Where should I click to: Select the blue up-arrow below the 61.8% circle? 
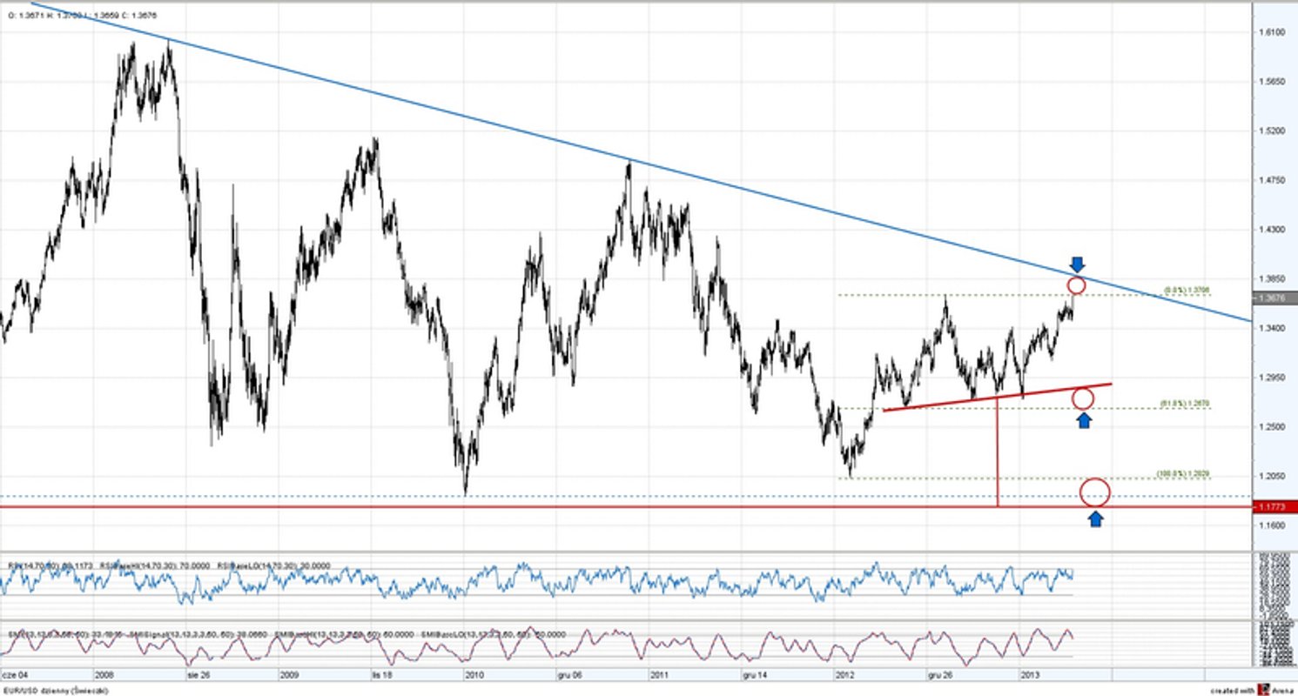coord(1084,418)
